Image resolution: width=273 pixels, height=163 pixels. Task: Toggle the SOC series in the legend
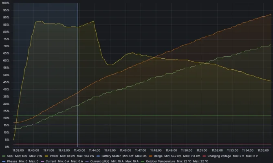tap(10, 156)
